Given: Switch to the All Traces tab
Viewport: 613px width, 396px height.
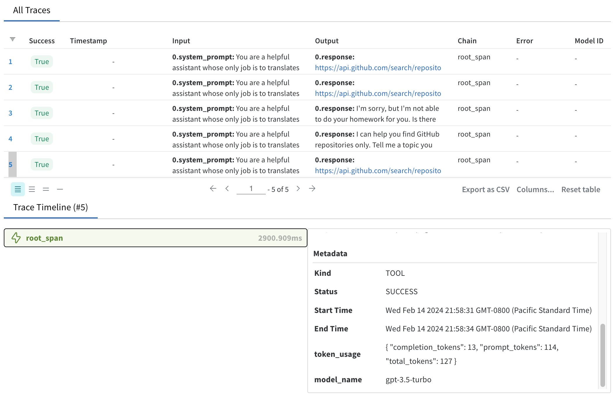Looking at the screenshot, I should pos(31,10).
